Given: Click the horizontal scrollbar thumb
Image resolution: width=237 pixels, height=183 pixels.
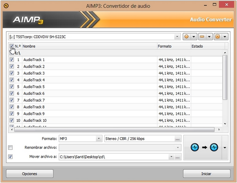Looking at the screenshot, I should 114,129.
